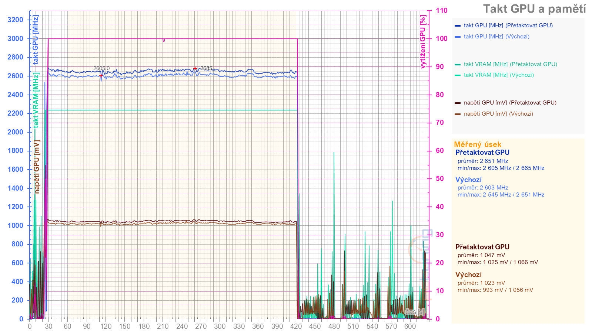Viewport: 592px width, 331px height.
Task: Click legend entry takt VRAM [MHz] (Výchozí)
Action: (x=499, y=75)
